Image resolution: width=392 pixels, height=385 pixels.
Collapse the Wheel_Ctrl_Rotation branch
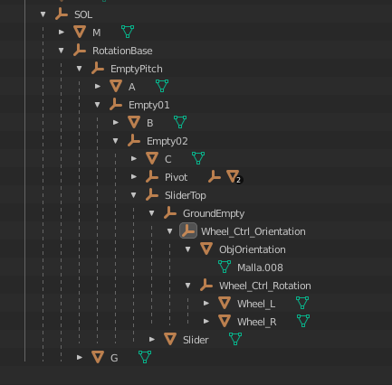tap(188, 286)
